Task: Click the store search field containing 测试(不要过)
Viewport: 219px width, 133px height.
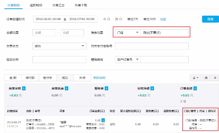Action: pyautogui.click(x=165, y=33)
